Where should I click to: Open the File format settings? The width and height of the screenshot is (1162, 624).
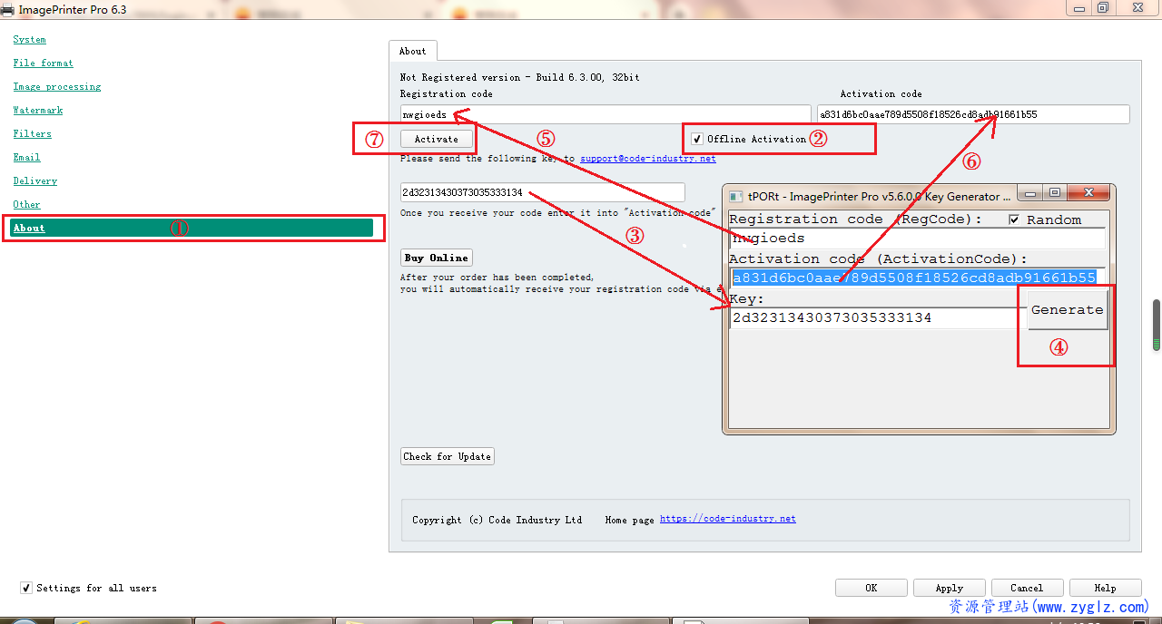[43, 63]
